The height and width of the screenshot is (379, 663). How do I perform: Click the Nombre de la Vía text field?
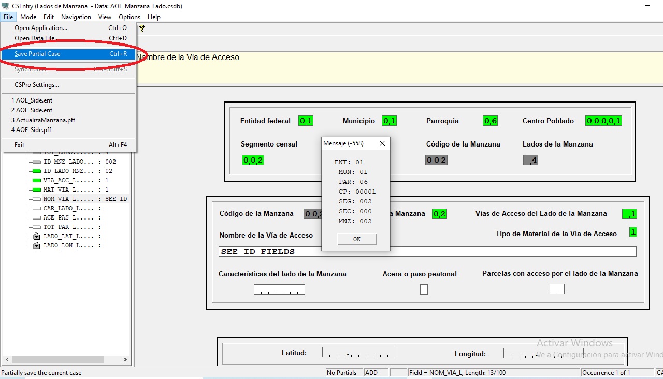tap(427, 252)
